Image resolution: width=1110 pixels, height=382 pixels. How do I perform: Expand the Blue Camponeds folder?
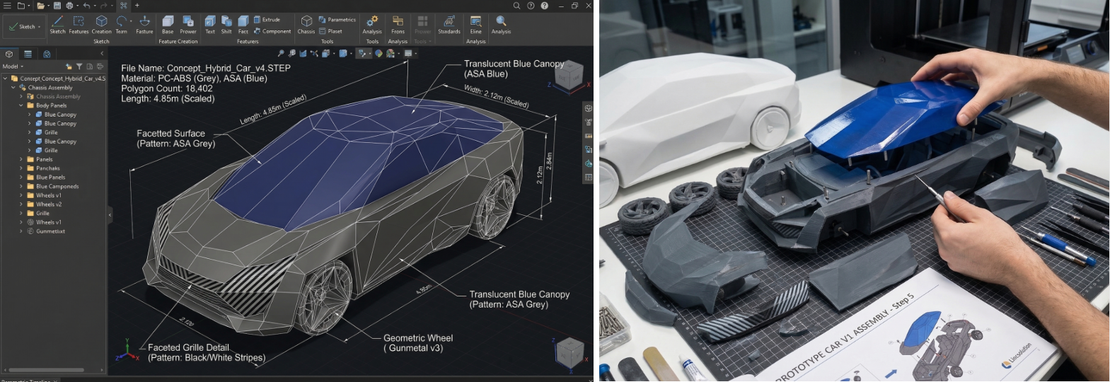[21, 187]
